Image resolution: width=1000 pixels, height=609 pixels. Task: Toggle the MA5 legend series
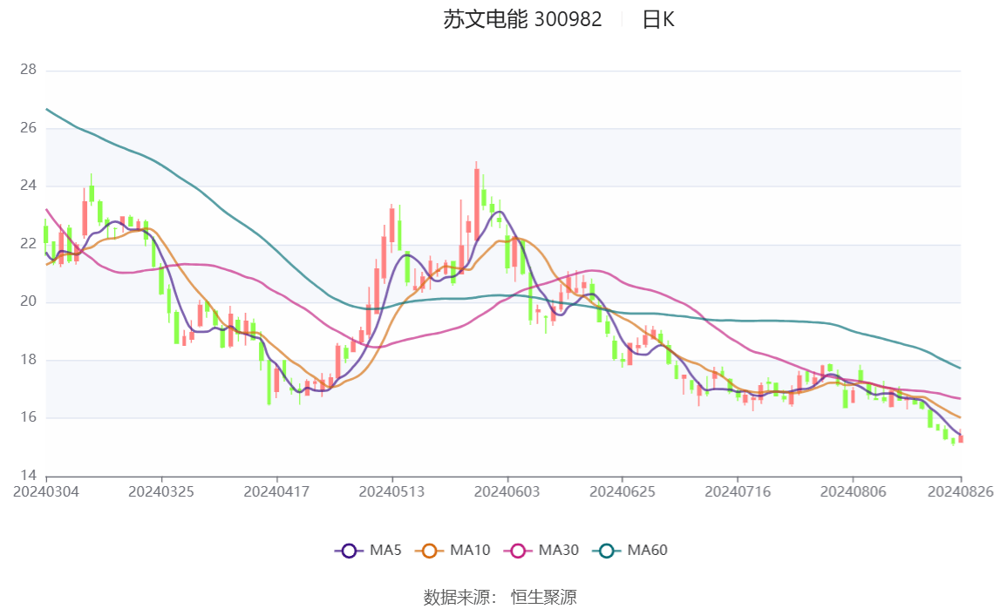368,551
